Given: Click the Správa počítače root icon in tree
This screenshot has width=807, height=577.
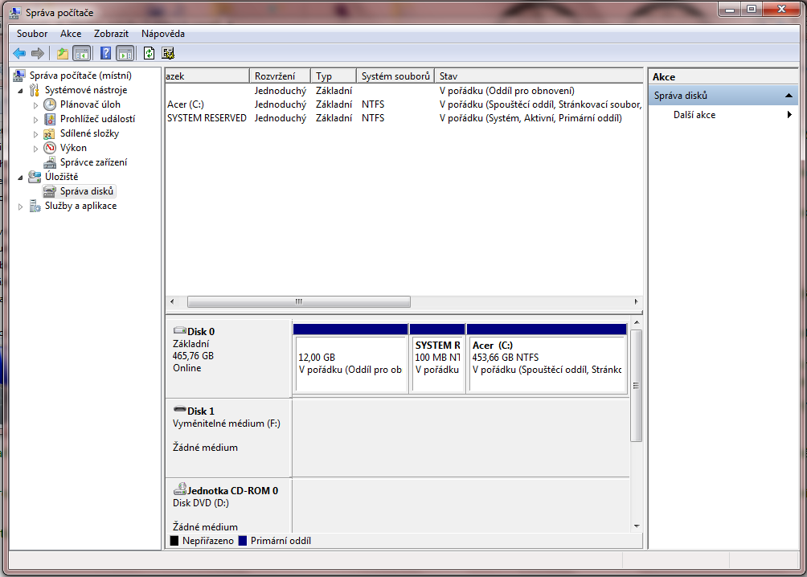Looking at the screenshot, I should (x=19, y=76).
